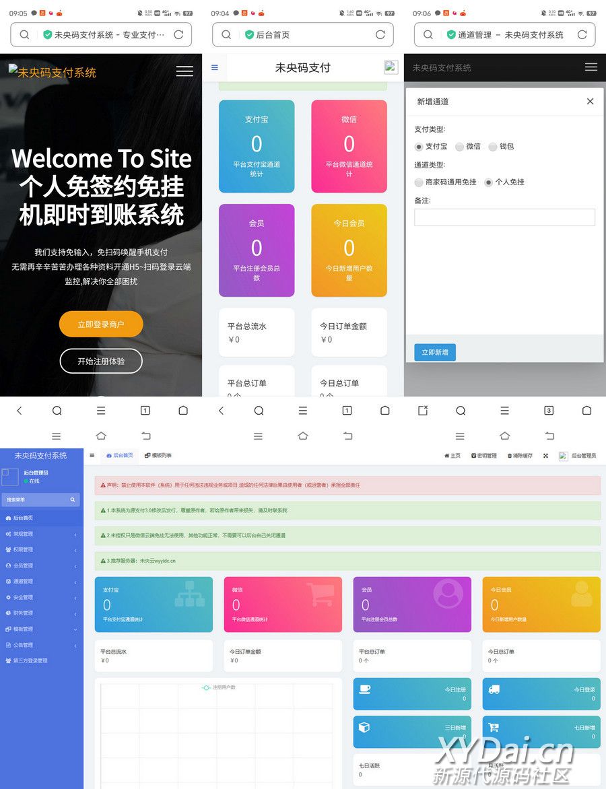Expand 常规管理 in the sidebar
The image size is (606, 789).
(40, 534)
